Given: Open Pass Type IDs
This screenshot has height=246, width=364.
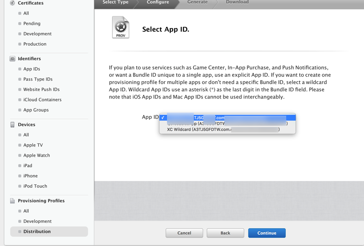Looking at the screenshot, I should pos(38,79).
